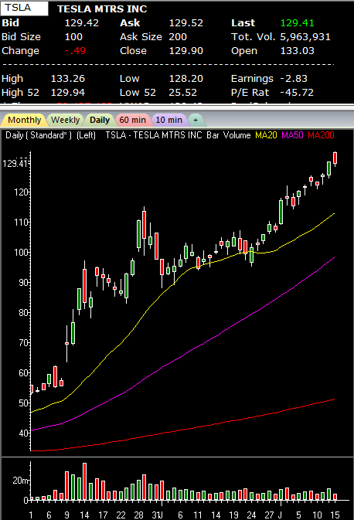This screenshot has height=520, width=354.
Task: Click the TSLA ticker symbol input field
Action: tap(24, 8)
